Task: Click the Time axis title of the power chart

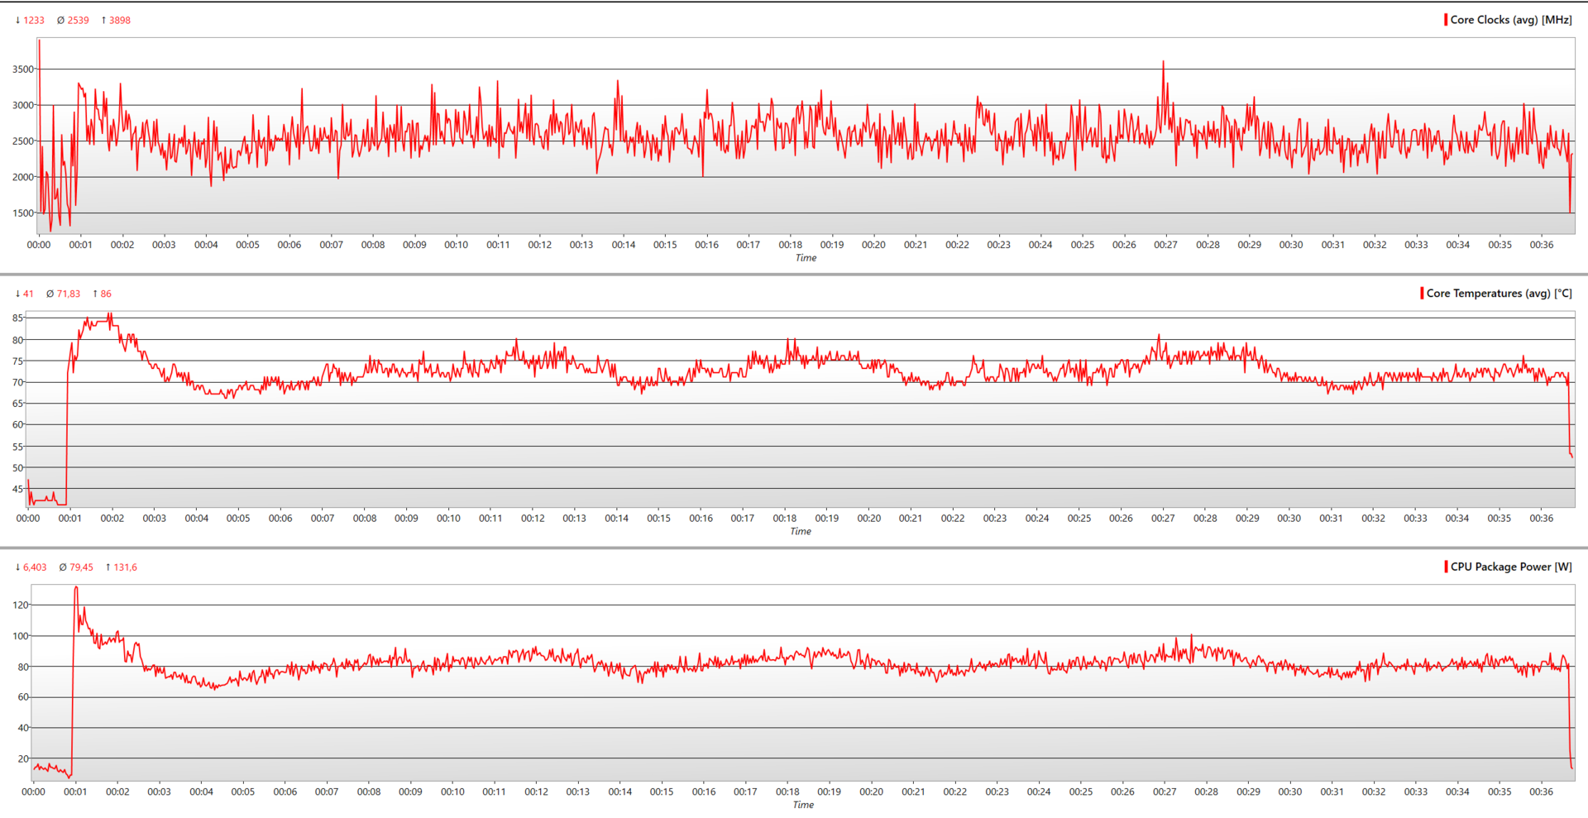Action: click(803, 805)
